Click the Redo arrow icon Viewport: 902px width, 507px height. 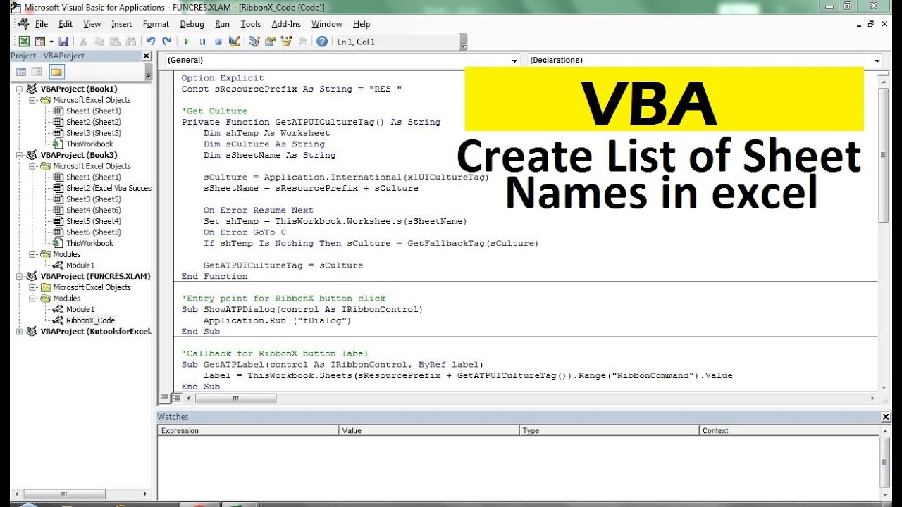166,42
